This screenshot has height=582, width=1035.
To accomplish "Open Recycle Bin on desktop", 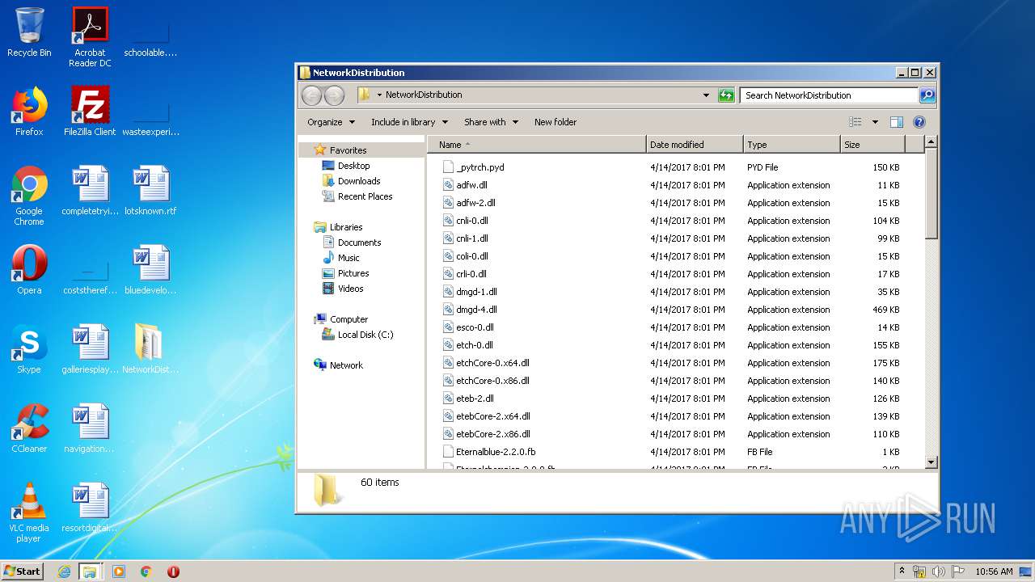I will (x=29, y=32).
